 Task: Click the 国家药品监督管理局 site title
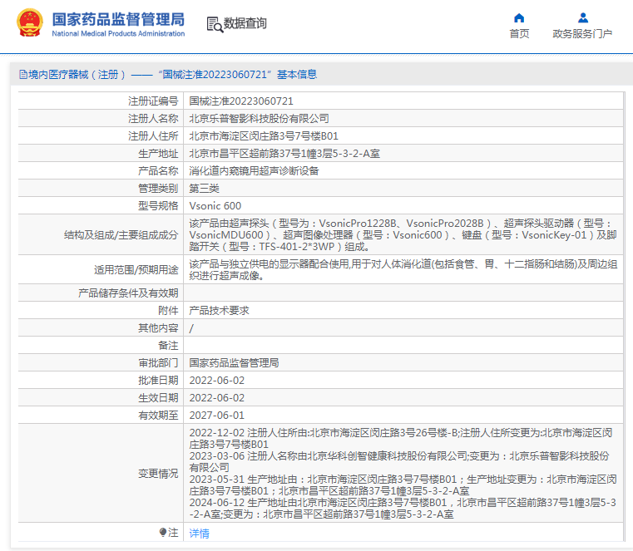pos(118,19)
